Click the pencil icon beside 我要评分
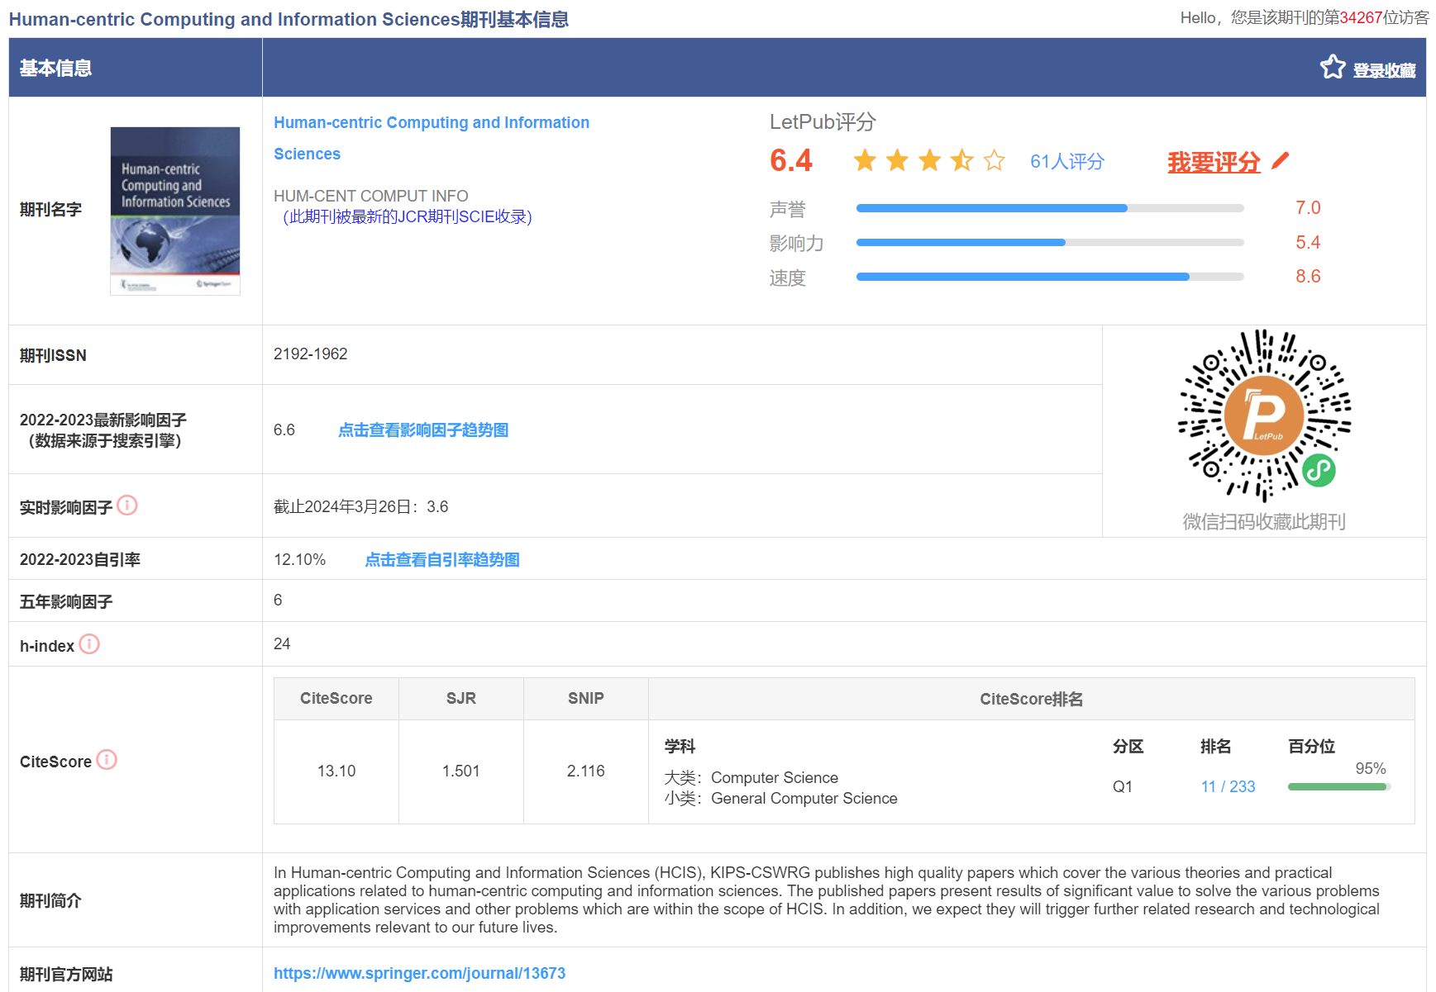This screenshot has height=992, width=1436. coord(1280,160)
